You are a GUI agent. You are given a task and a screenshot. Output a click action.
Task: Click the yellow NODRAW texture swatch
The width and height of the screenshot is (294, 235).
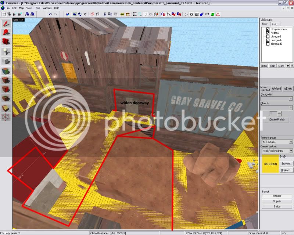tap(270, 164)
